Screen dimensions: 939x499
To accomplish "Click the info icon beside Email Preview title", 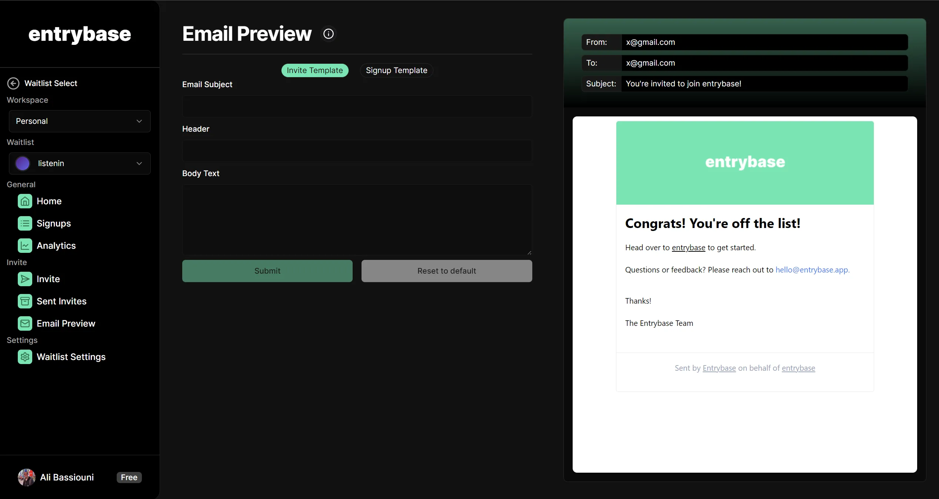I will pos(328,34).
